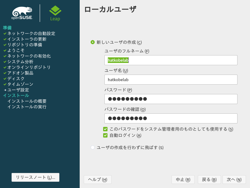Click the ユーザのフルネーム input field
This screenshot has width=250, height=188.
[x=171, y=60]
